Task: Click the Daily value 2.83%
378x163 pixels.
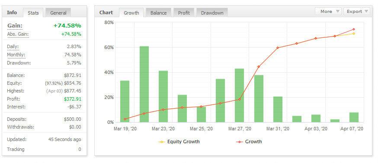Action: click(x=74, y=47)
